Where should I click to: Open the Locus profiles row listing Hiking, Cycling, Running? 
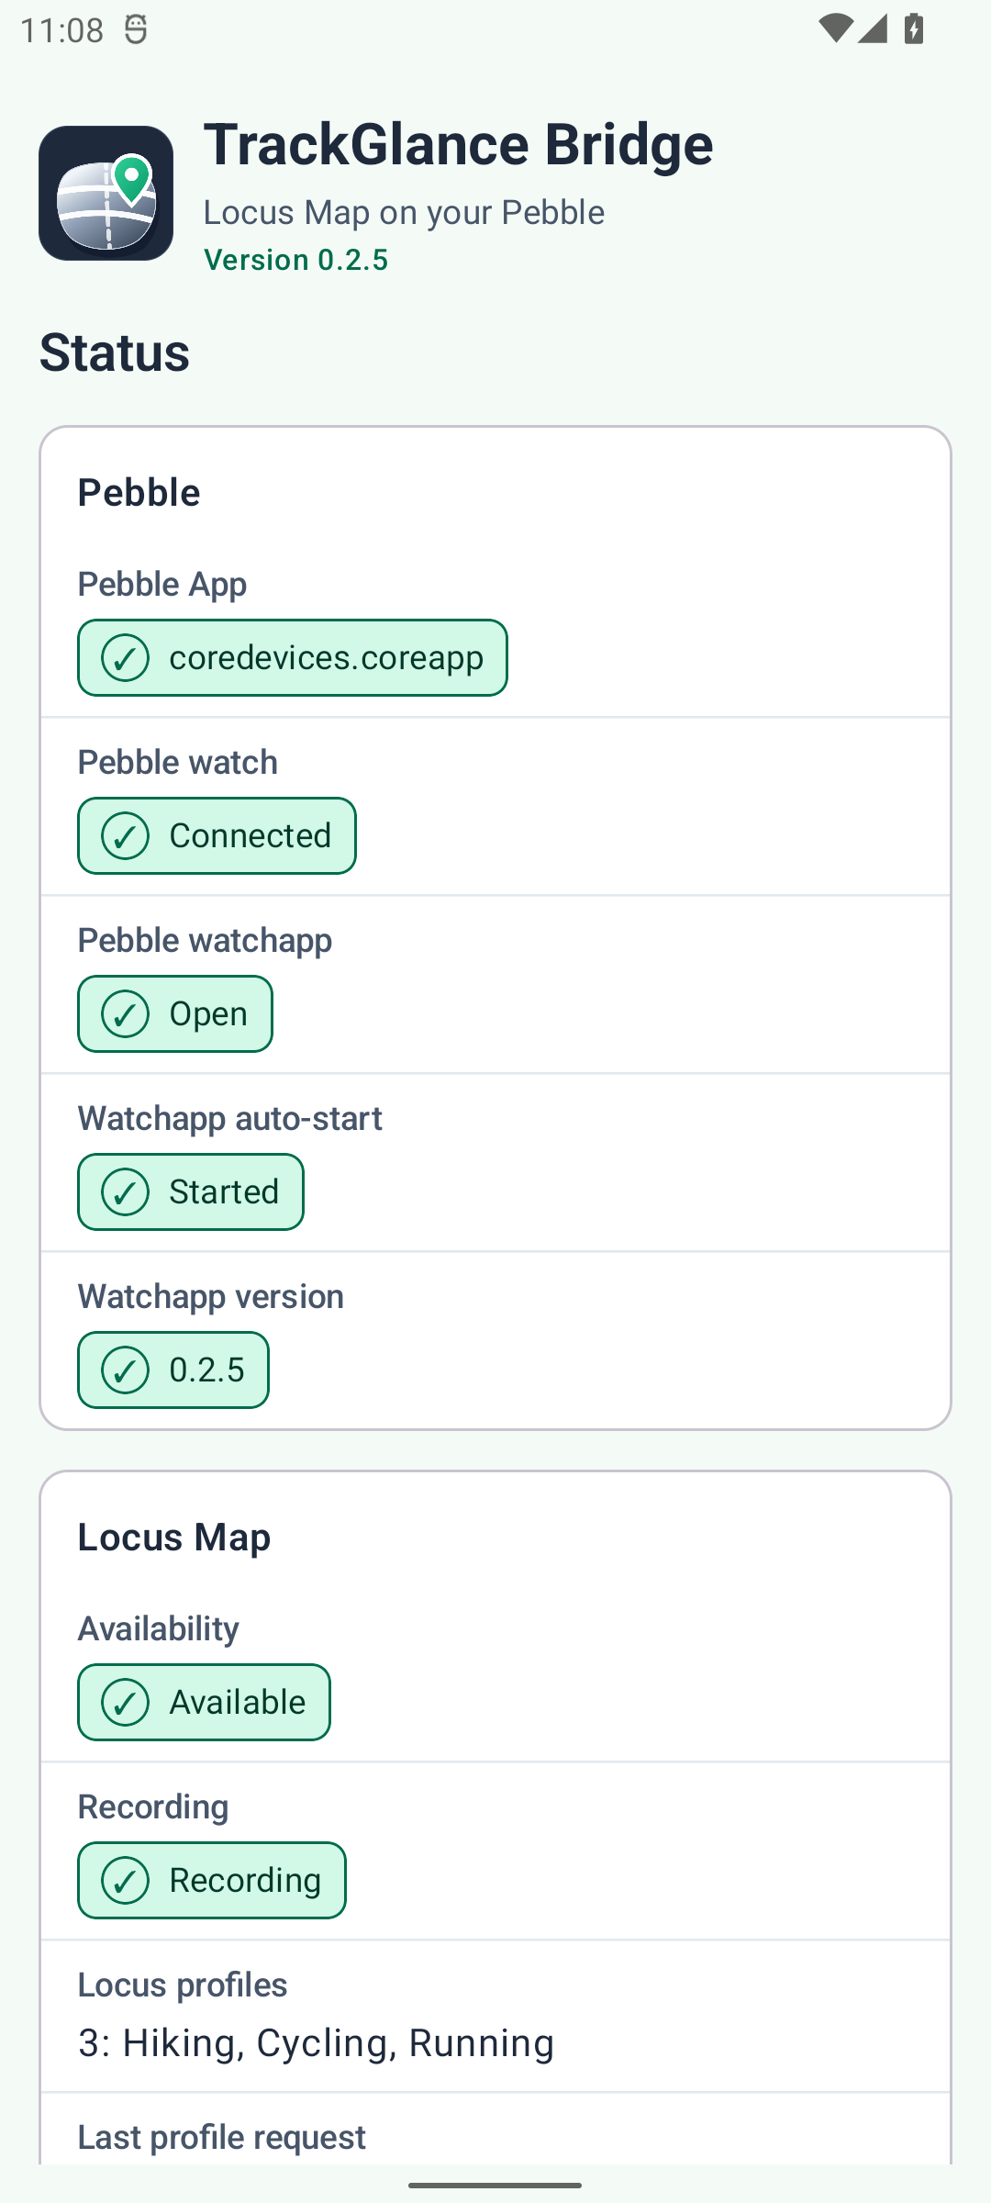[x=495, y=2017]
